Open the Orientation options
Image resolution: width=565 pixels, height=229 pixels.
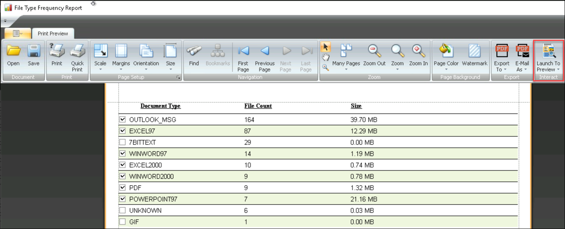pos(146,50)
